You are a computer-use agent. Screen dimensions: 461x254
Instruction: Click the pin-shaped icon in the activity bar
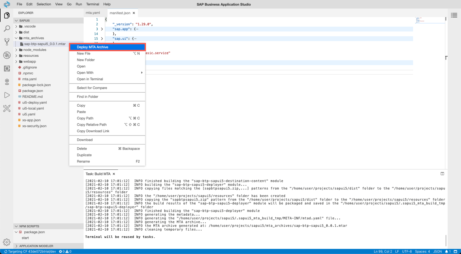[7, 82]
